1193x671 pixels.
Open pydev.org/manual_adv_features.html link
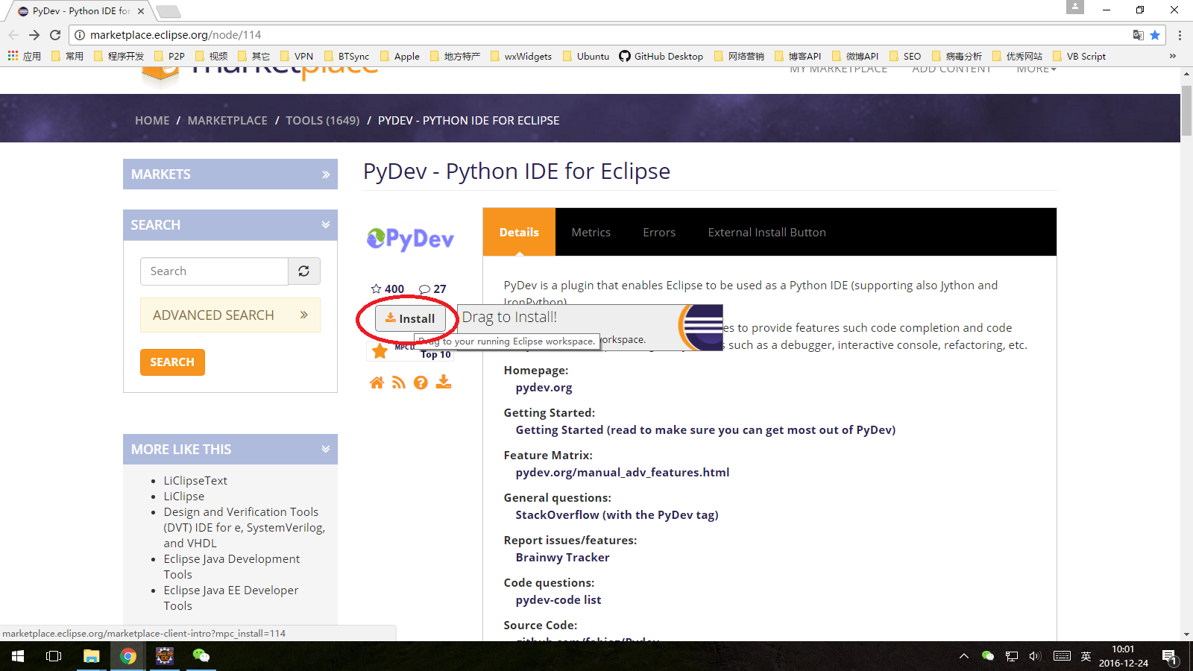[623, 473]
